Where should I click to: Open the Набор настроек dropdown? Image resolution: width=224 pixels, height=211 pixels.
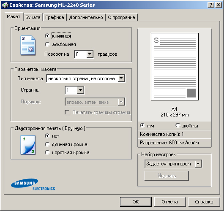pos(198,164)
